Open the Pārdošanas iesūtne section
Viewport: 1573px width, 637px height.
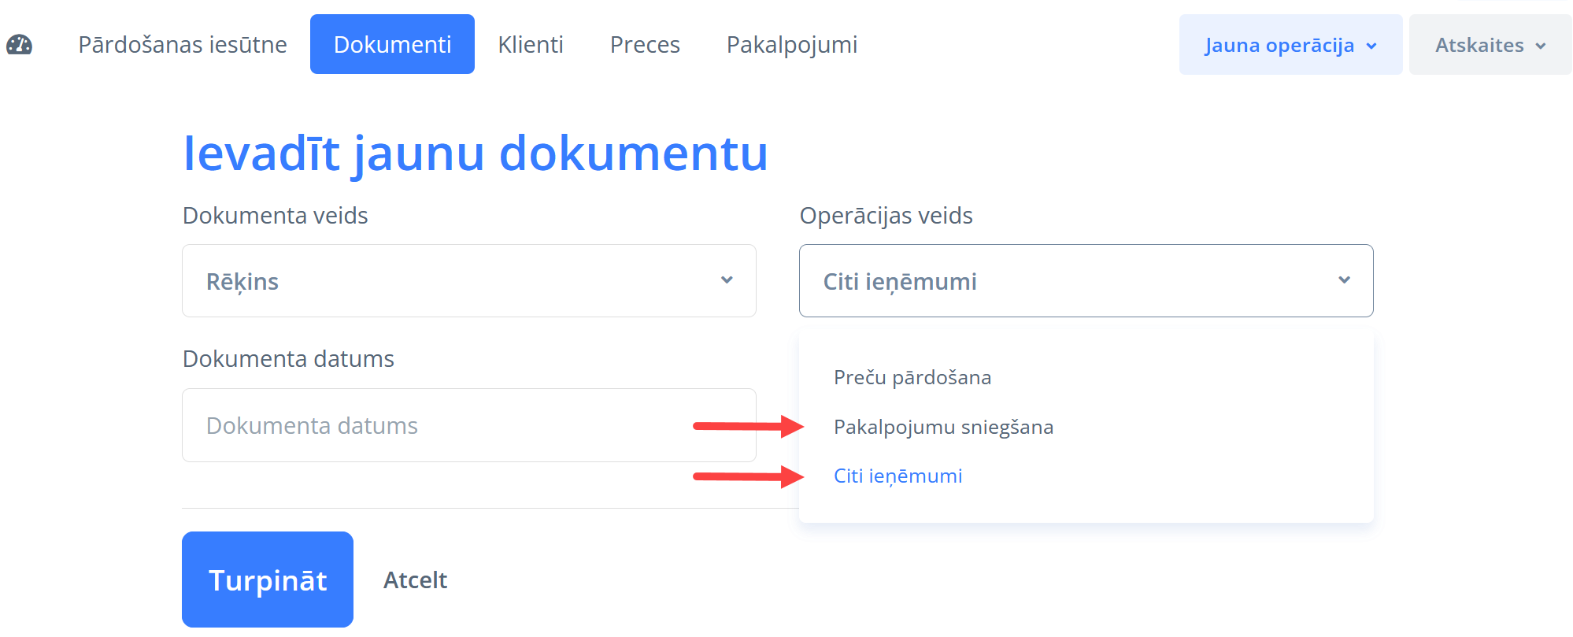coord(183,45)
